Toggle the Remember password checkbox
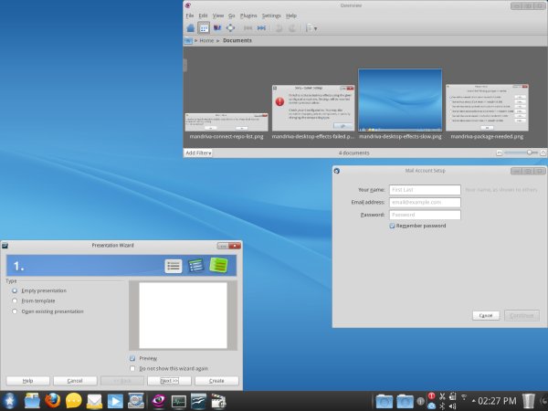 point(393,226)
